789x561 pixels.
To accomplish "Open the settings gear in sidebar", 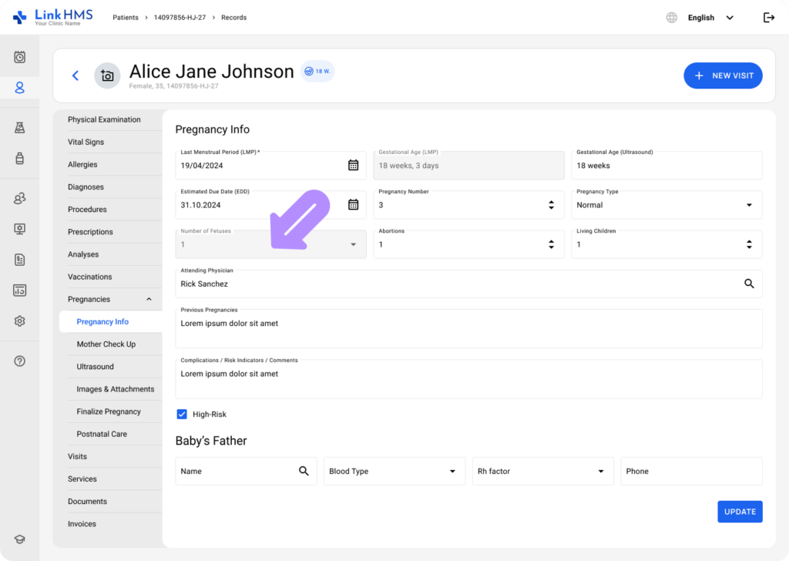I will tap(20, 321).
